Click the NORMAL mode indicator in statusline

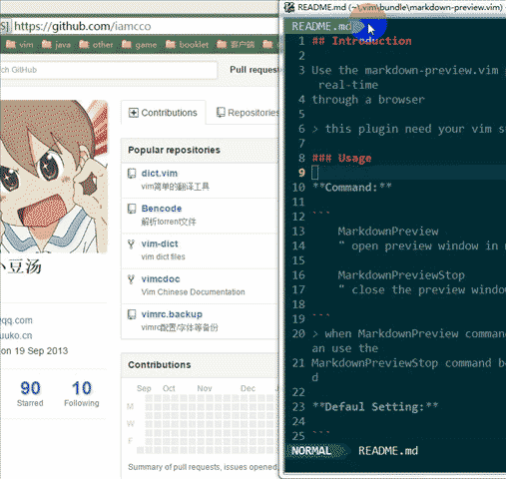(311, 451)
